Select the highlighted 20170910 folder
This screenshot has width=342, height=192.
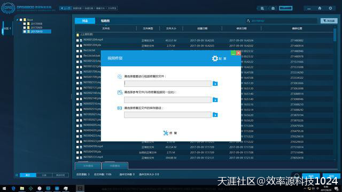pyautogui.click(x=36, y=31)
